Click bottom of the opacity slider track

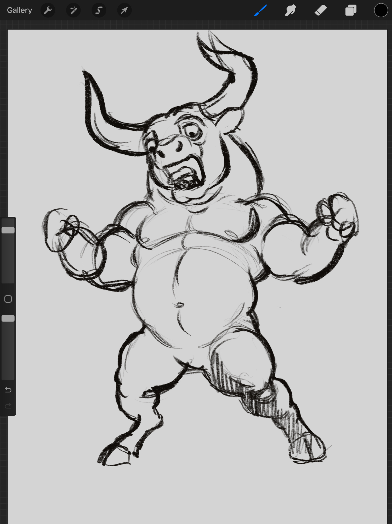8,376
